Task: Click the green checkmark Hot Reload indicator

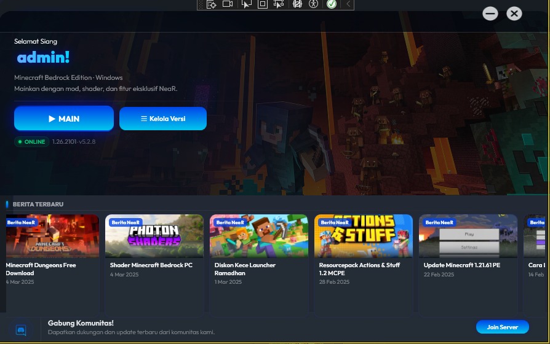Action: [x=332, y=4]
